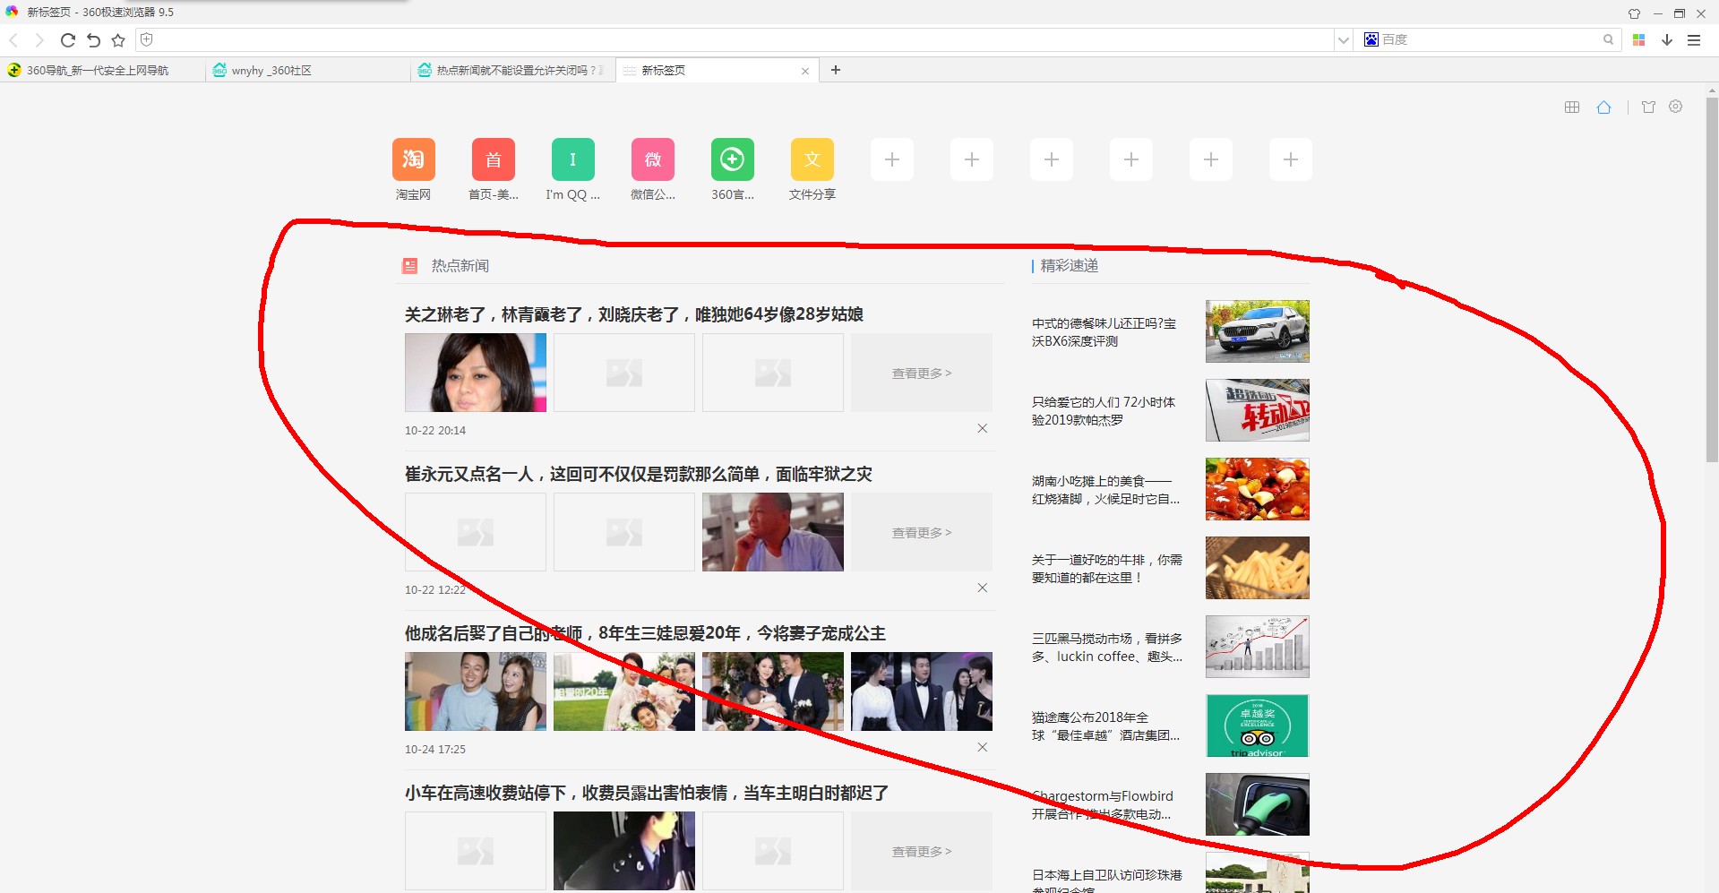Open the colorful extensions grid icon
The height and width of the screenshot is (893, 1719).
[x=1638, y=40]
